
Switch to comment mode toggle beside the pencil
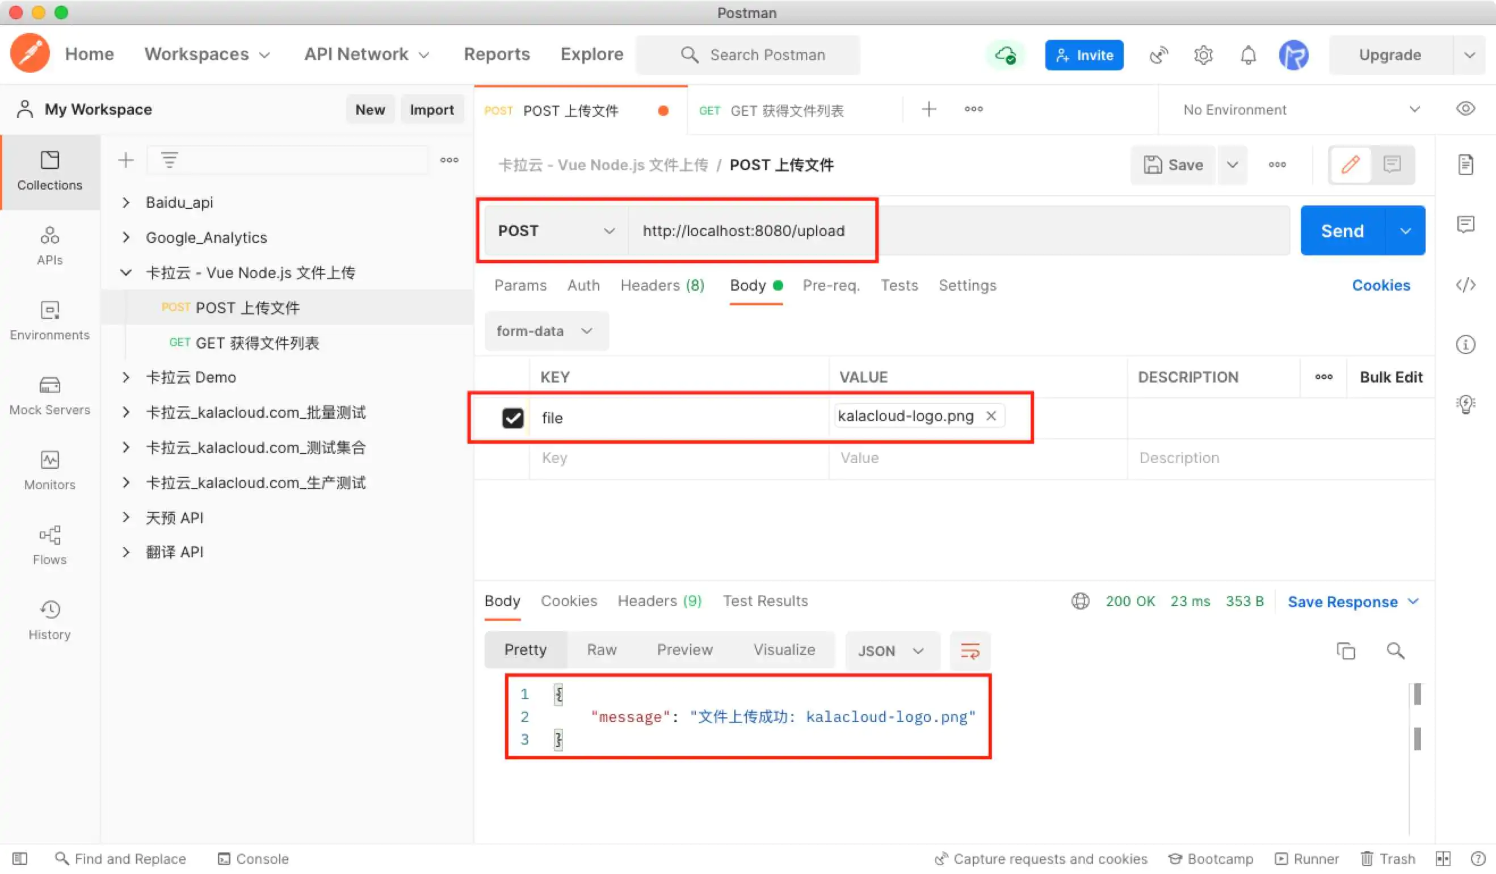[x=1392, y=165]
